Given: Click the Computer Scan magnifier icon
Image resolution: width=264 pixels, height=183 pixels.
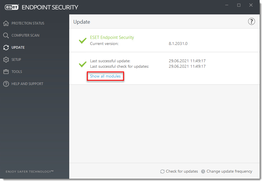Looking at the screenshot, I should tap(6, 35).
